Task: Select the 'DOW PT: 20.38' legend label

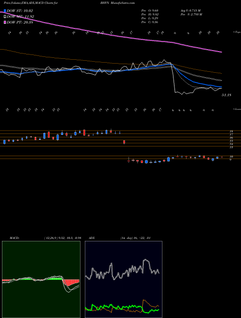Action: [20, 22]
